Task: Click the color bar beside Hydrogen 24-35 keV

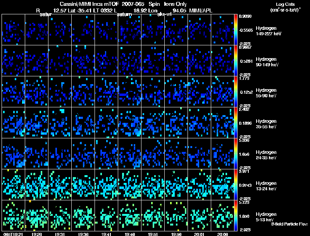Action: (x=236, y=154)
